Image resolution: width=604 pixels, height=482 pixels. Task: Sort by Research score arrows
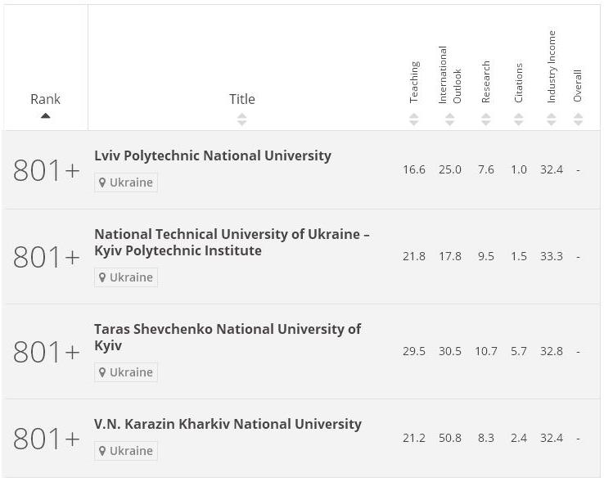tap(486, 119)
